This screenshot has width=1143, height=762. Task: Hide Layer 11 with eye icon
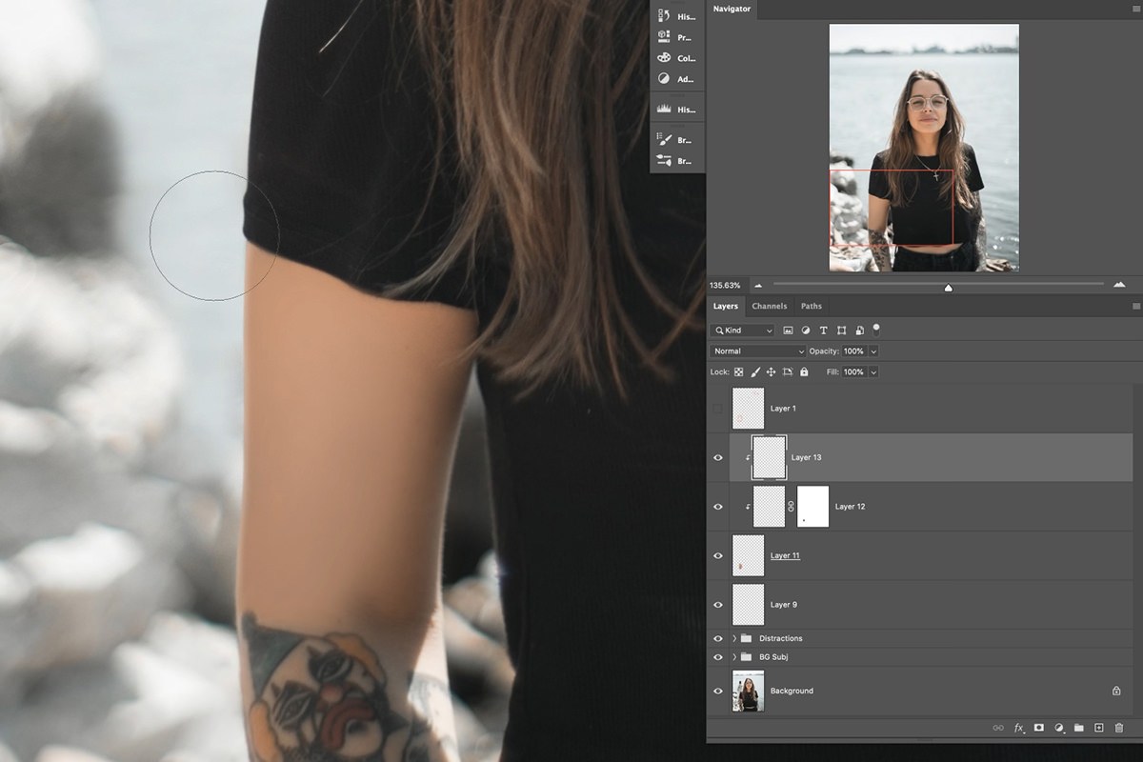pyautogui.click(x=718, y=556)
